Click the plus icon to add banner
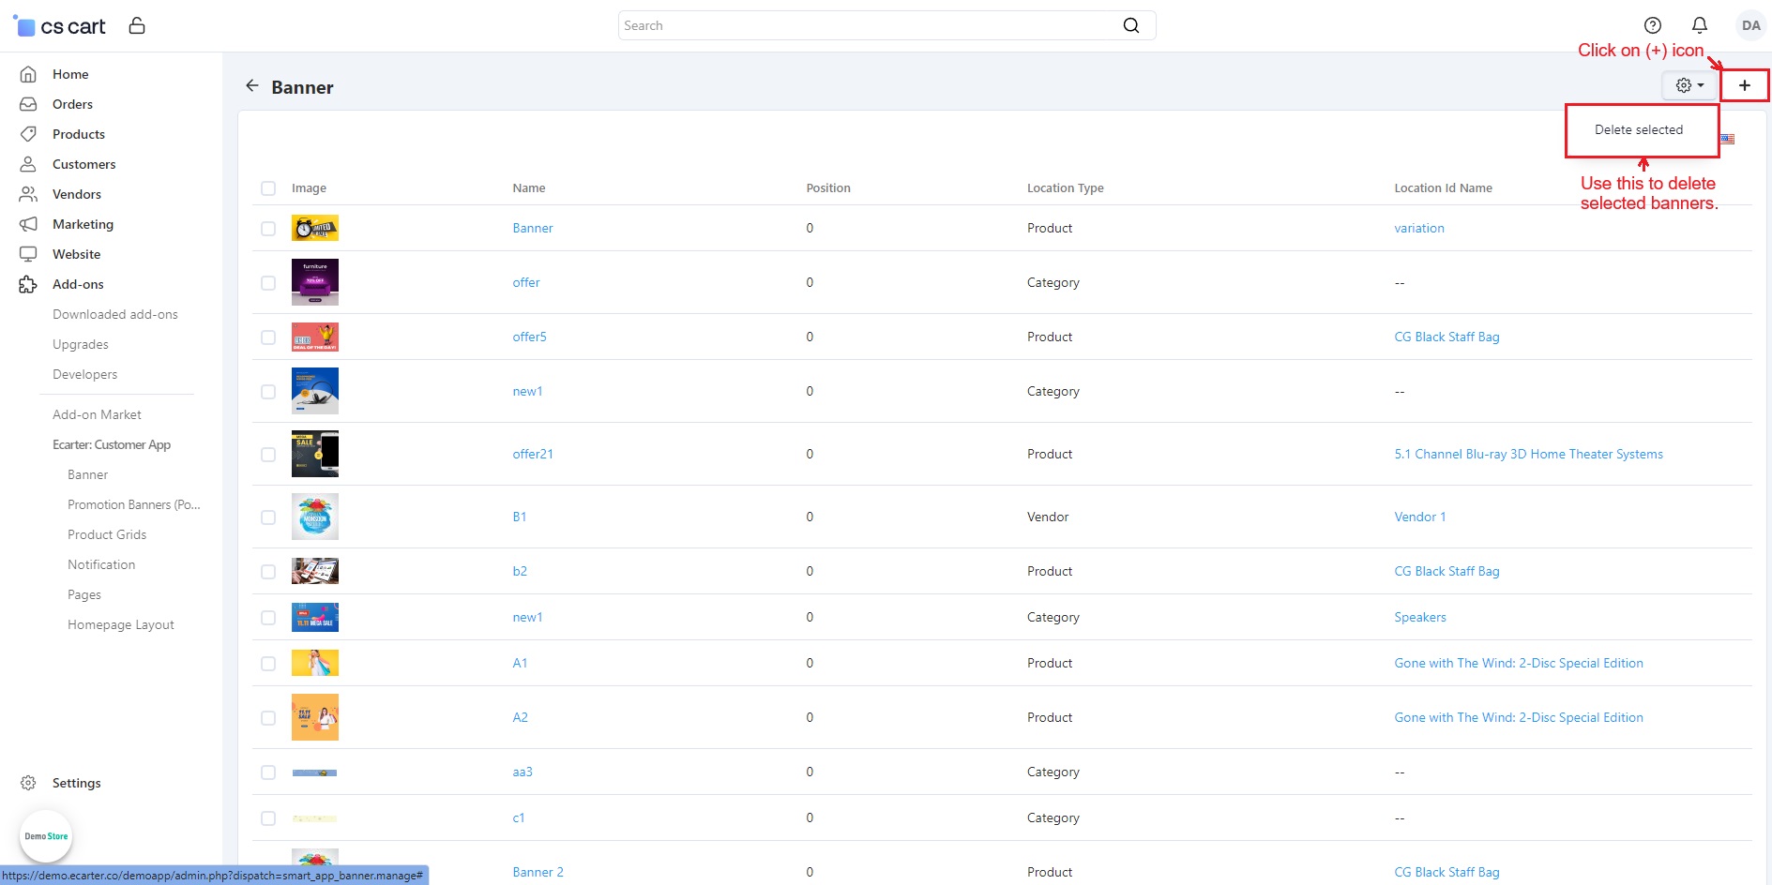The height and width of the screenshot is (885, 1772). [x=1744, y=85]
